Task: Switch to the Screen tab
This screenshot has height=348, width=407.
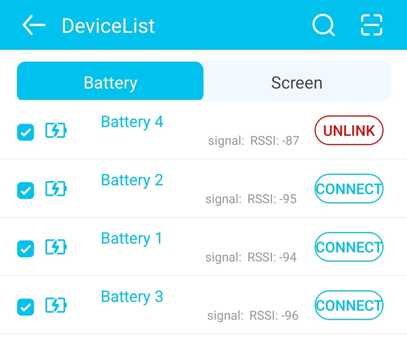Action: (x=297, y=83)
